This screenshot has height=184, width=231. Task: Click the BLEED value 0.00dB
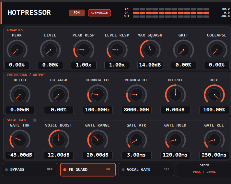pyautogui.click(x=20, y=110)
